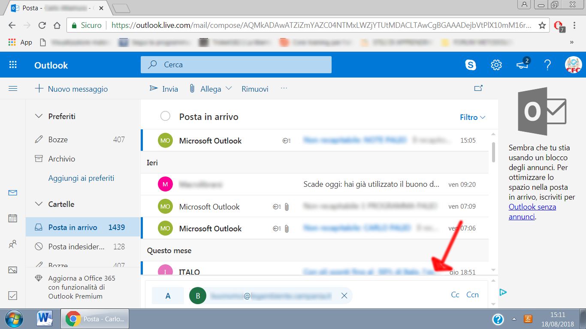Toggle the select all messages circle
This screenshot has height=329, width=586.
click(x=165, y=117)
